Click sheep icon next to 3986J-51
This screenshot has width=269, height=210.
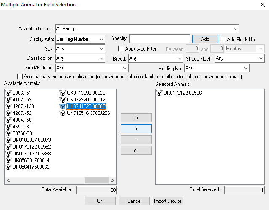coord(8,93)
